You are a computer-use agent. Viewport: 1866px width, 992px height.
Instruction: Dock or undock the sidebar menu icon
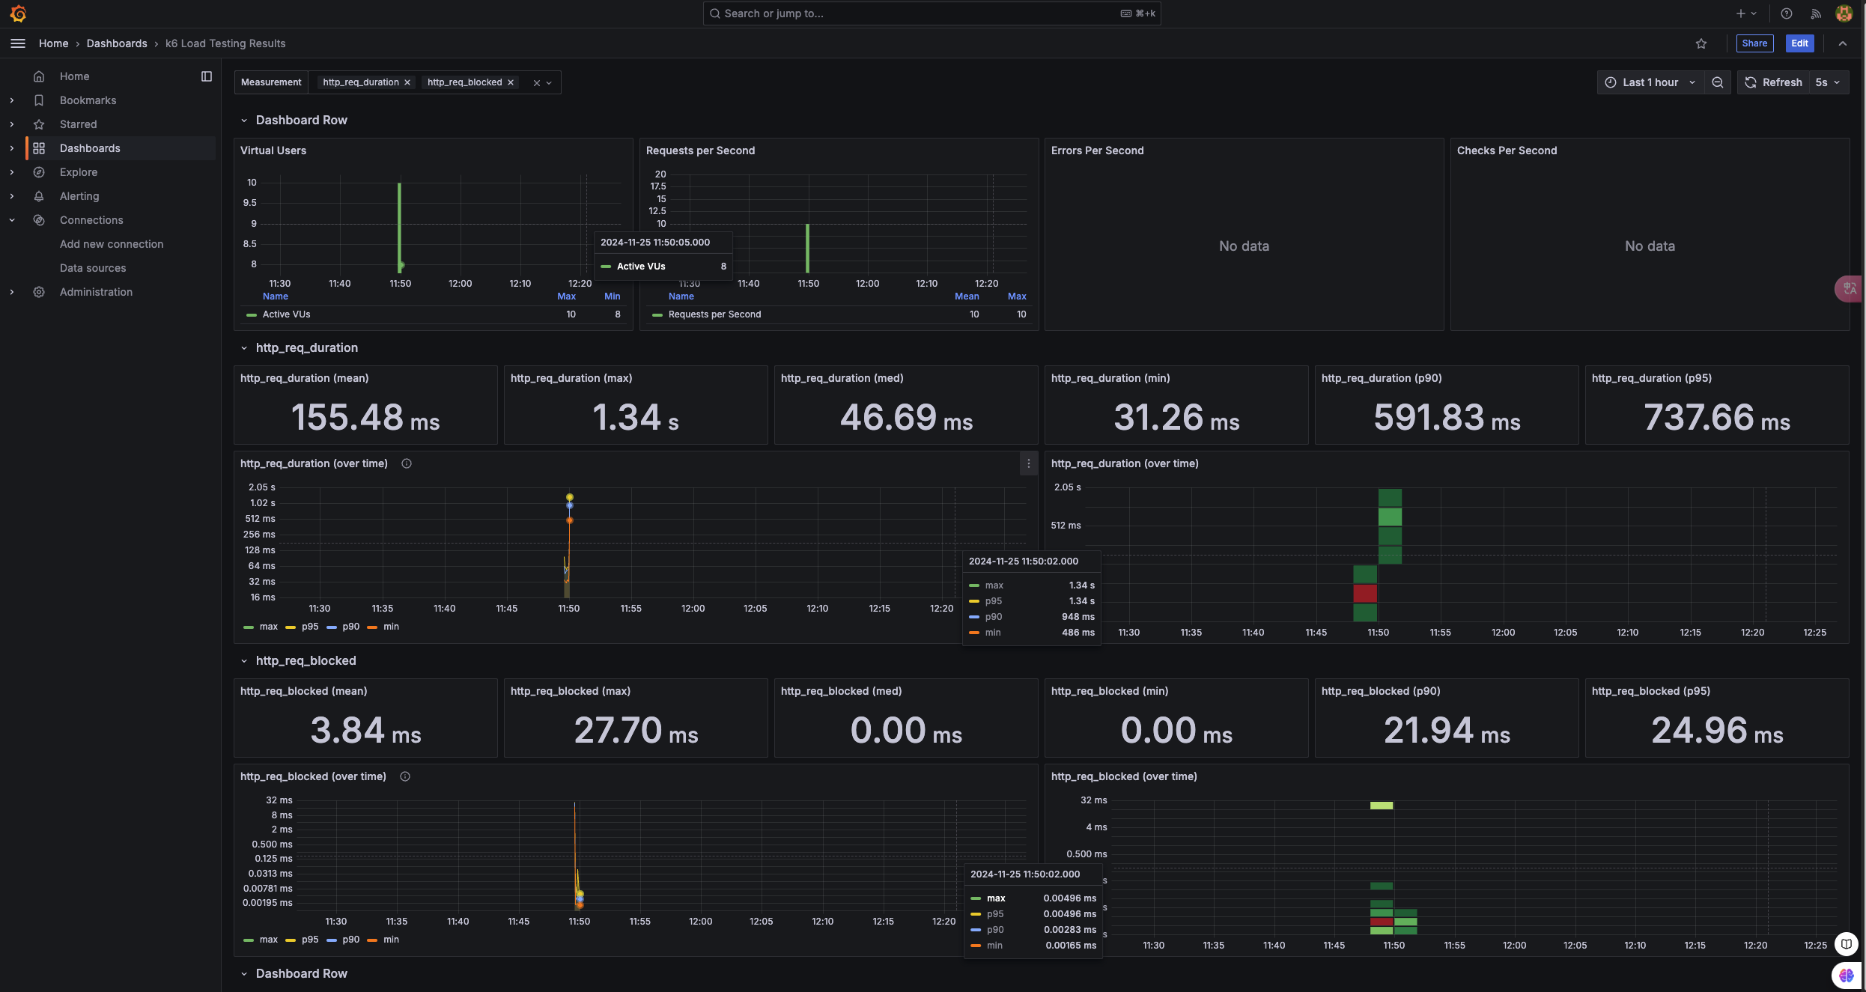(x=207, y=76)
